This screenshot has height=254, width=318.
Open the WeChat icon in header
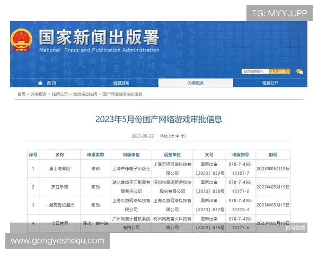(x=299, y=71)
